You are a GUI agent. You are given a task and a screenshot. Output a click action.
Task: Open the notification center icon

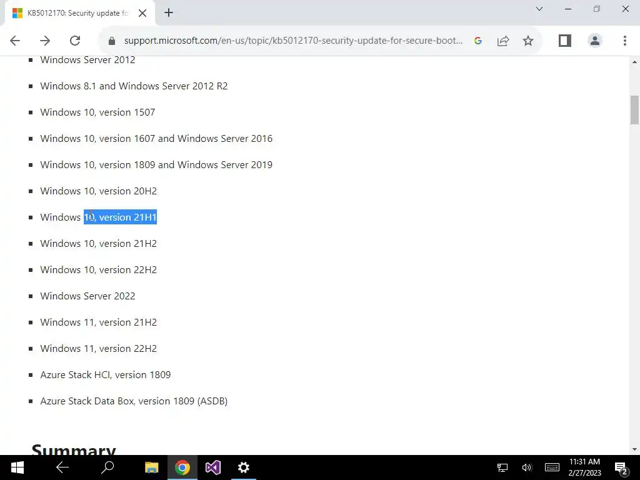coord(621,468)
